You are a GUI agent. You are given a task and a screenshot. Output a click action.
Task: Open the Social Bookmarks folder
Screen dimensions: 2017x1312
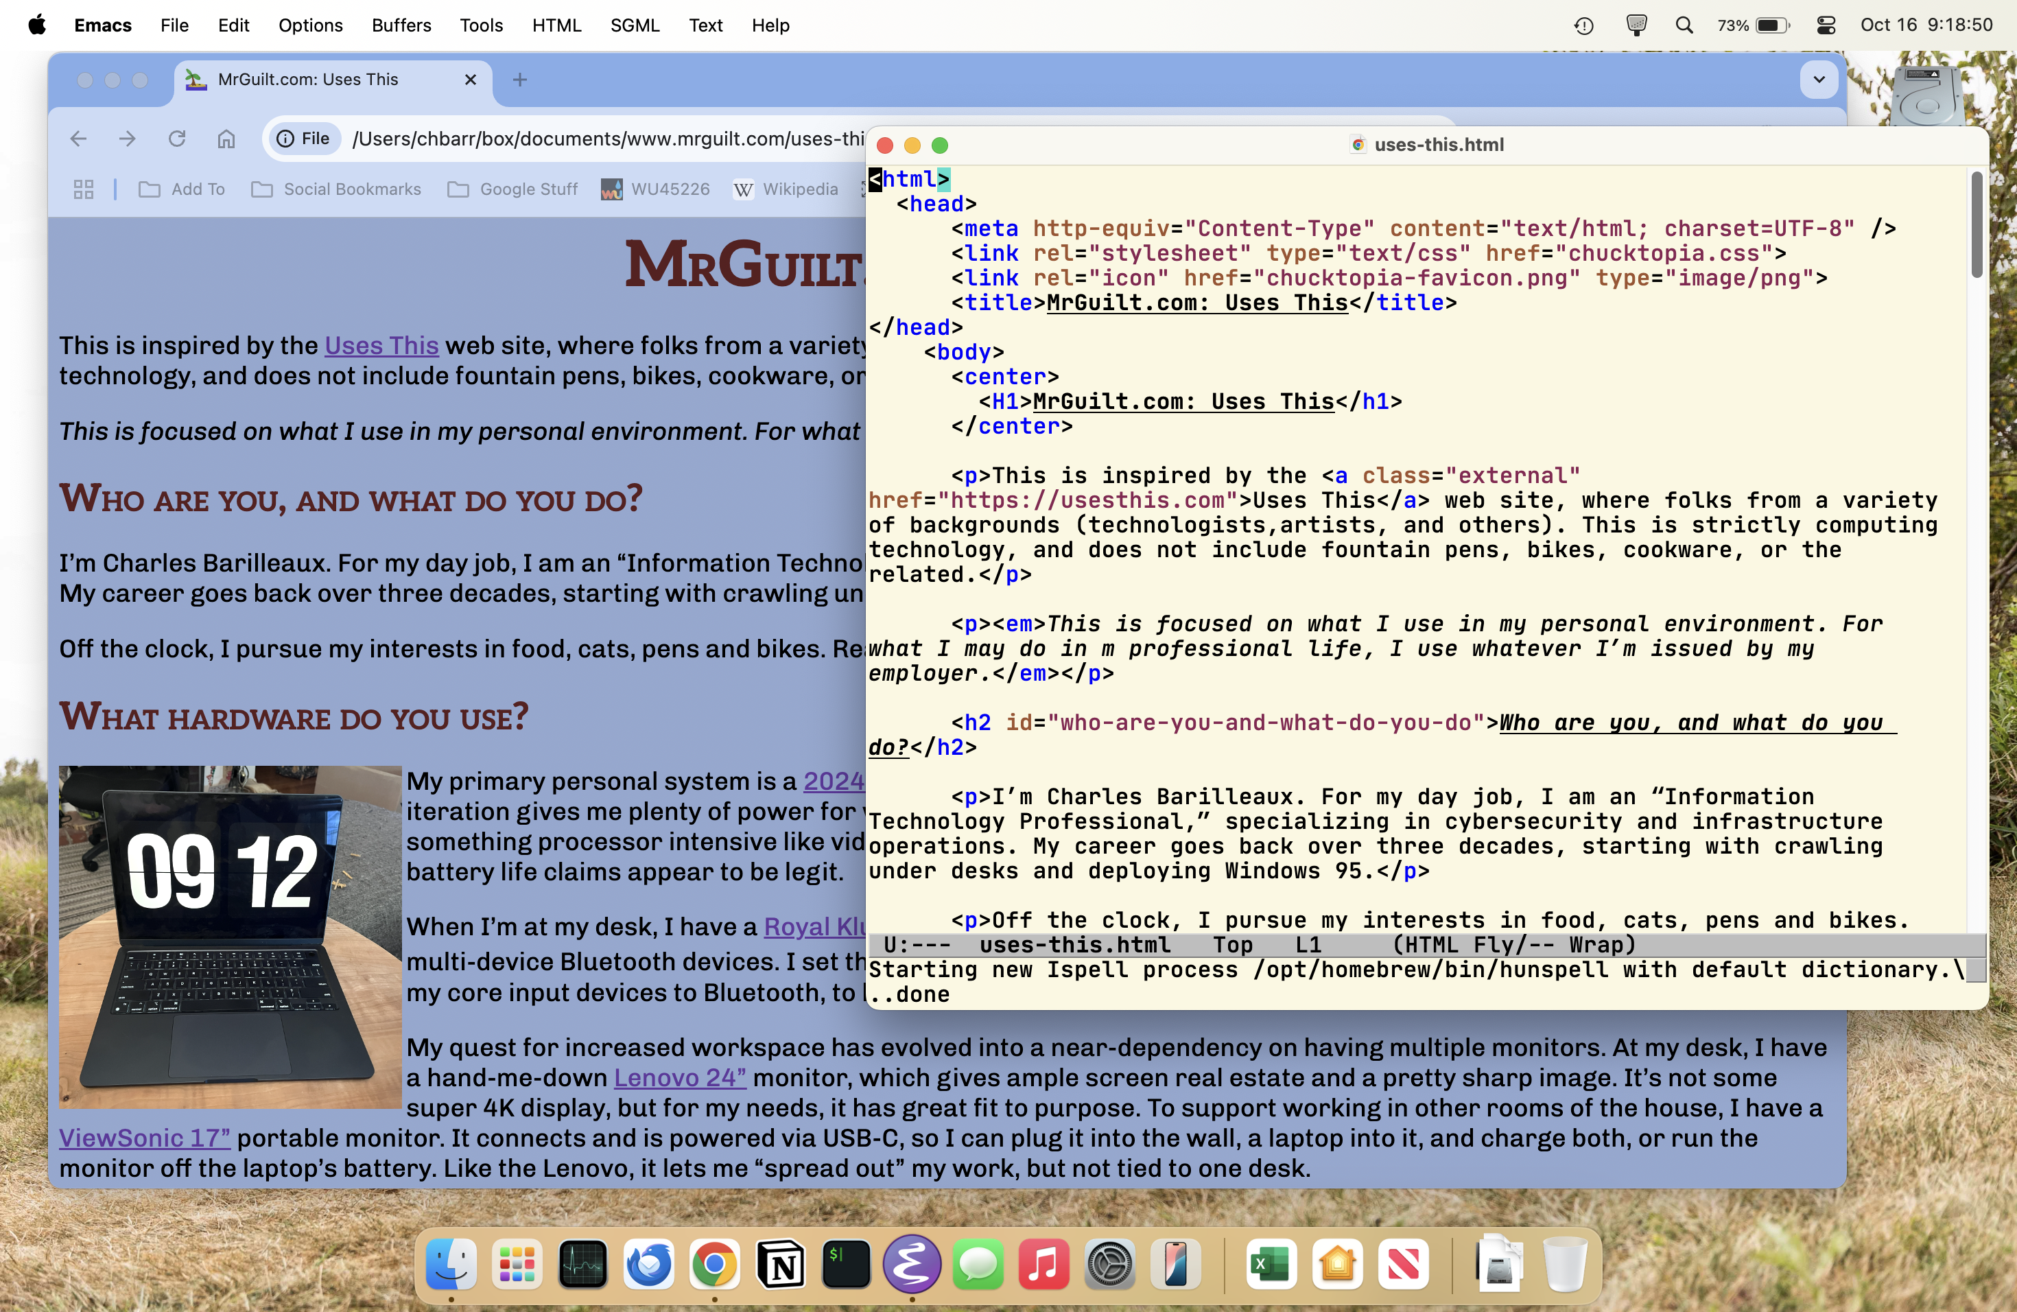coord(336,189)
